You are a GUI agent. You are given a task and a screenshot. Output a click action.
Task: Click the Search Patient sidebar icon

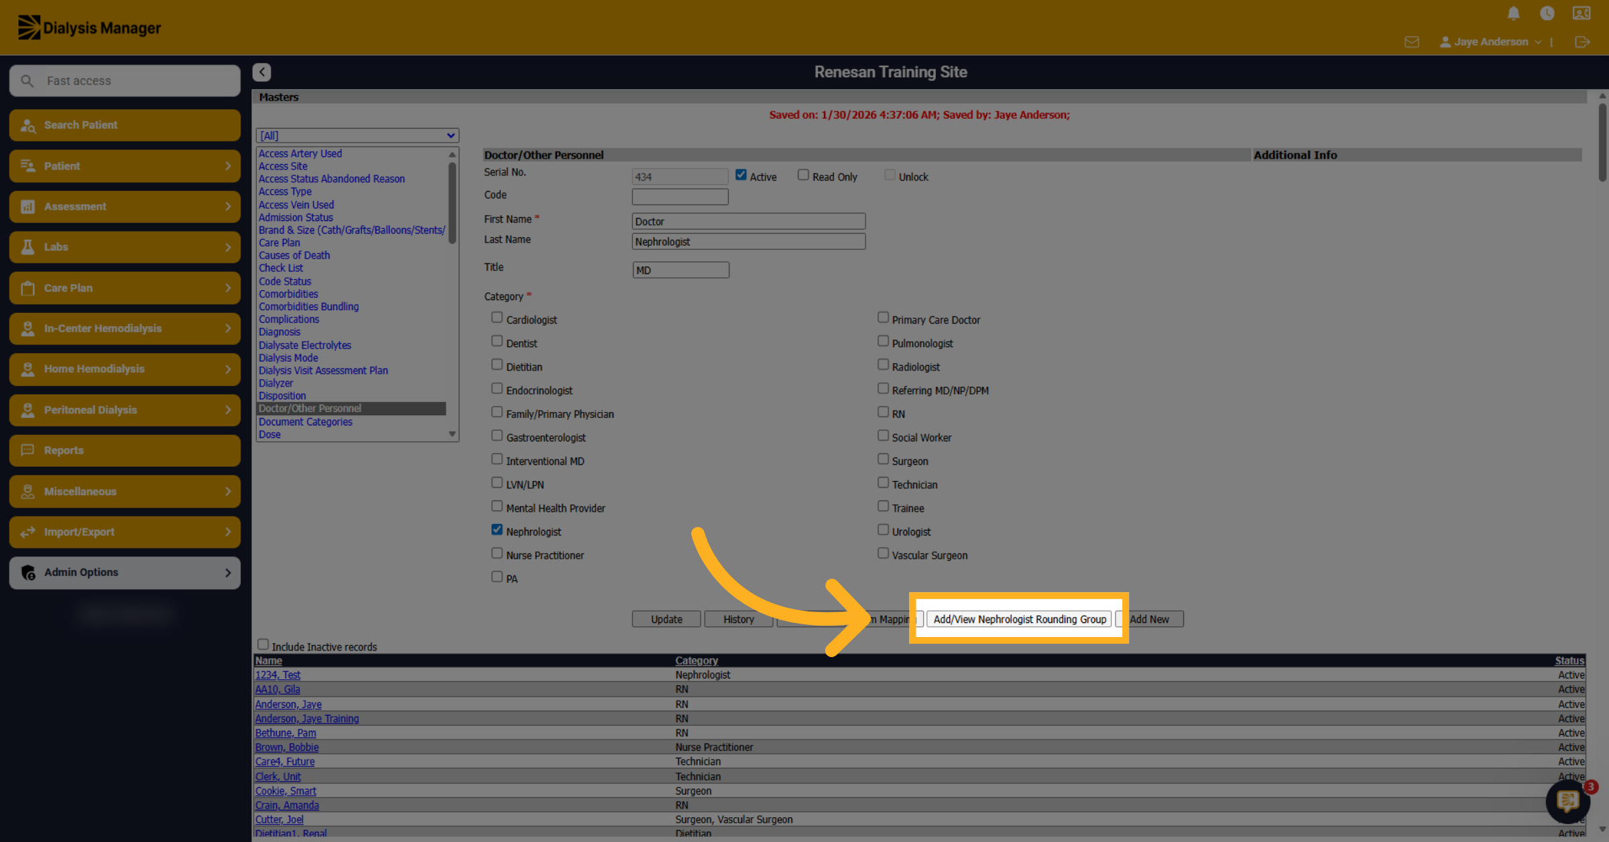[27, 125]
